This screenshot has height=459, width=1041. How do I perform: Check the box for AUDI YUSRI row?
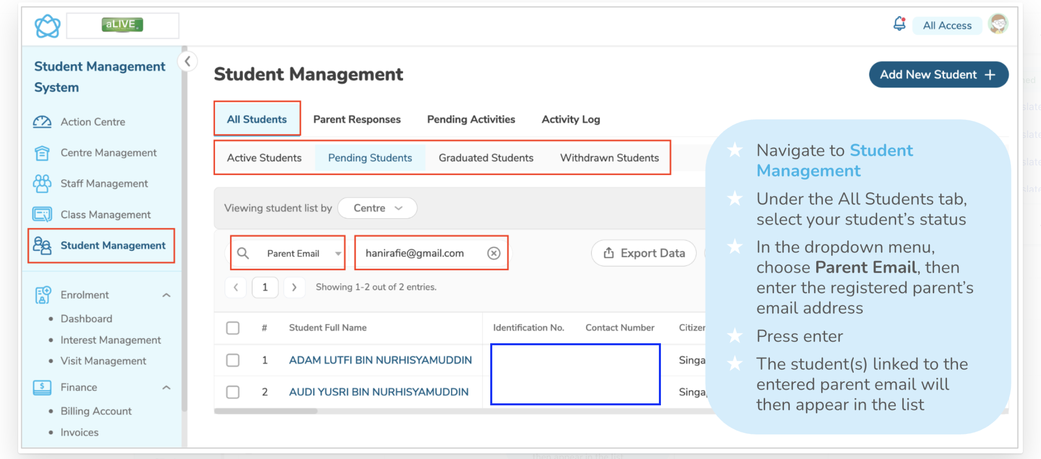tap(233, 392)
